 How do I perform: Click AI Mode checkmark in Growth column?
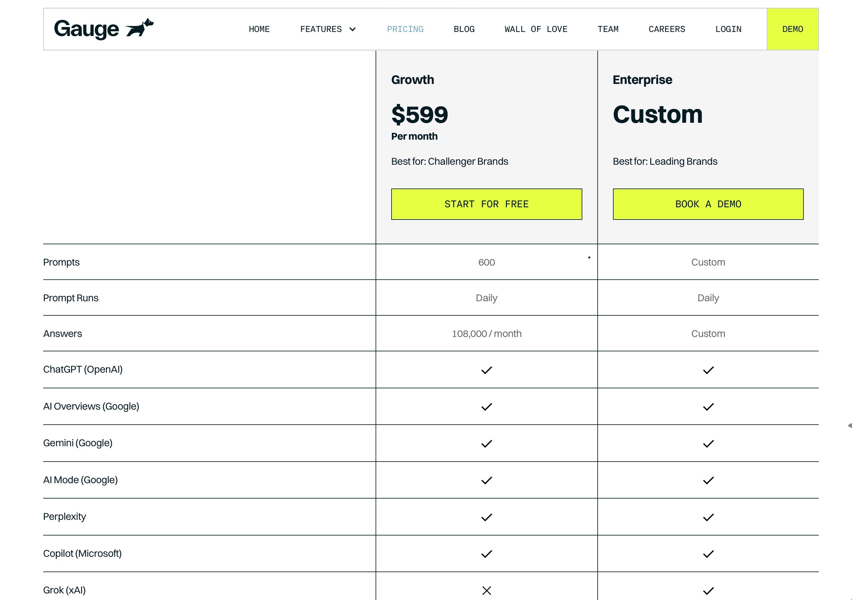pos(486,480)
